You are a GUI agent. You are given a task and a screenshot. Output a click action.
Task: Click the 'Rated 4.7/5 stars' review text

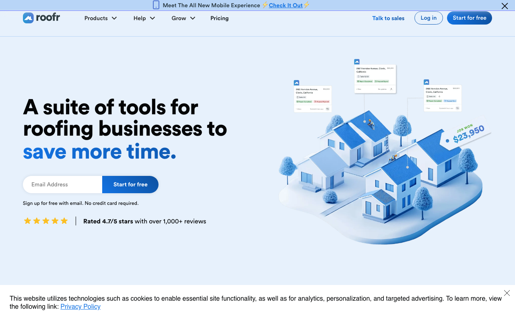tap(108, 221)
